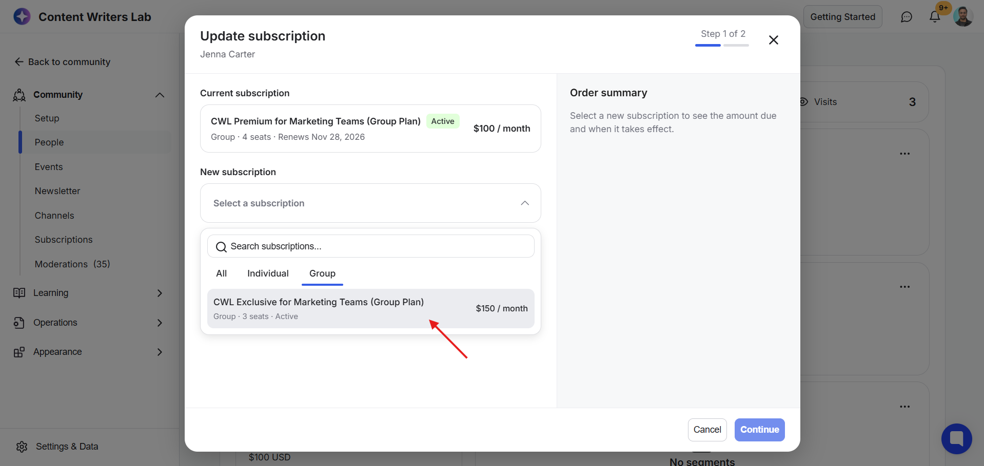The image size is (984, 466).
Task: Click the Appearance icon in sidebar
Action: click(19, 352)
